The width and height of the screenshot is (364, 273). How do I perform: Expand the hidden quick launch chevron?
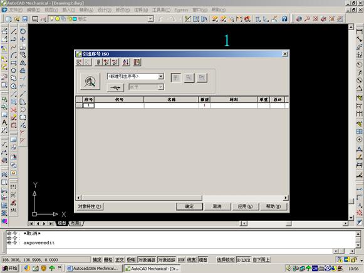(x=60, y=267)
